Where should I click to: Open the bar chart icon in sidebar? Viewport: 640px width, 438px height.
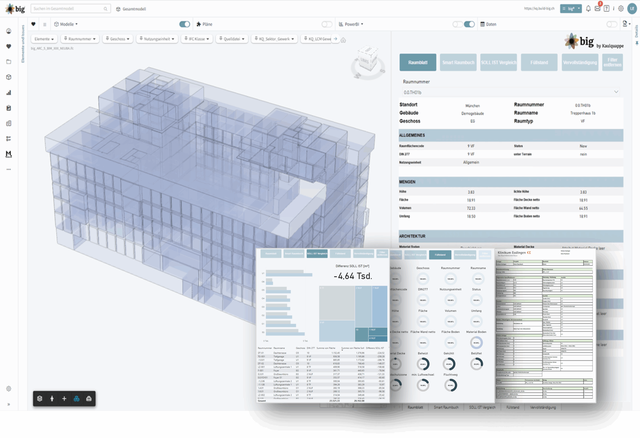[9, 92]
